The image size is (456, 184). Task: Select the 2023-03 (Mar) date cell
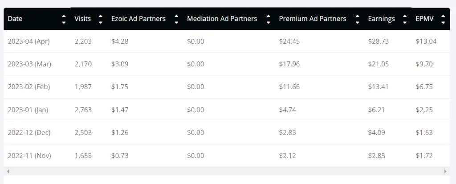point(29,64)
